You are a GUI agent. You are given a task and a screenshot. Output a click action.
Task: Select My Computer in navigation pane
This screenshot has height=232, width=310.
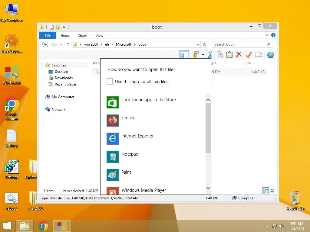[63, 97]
